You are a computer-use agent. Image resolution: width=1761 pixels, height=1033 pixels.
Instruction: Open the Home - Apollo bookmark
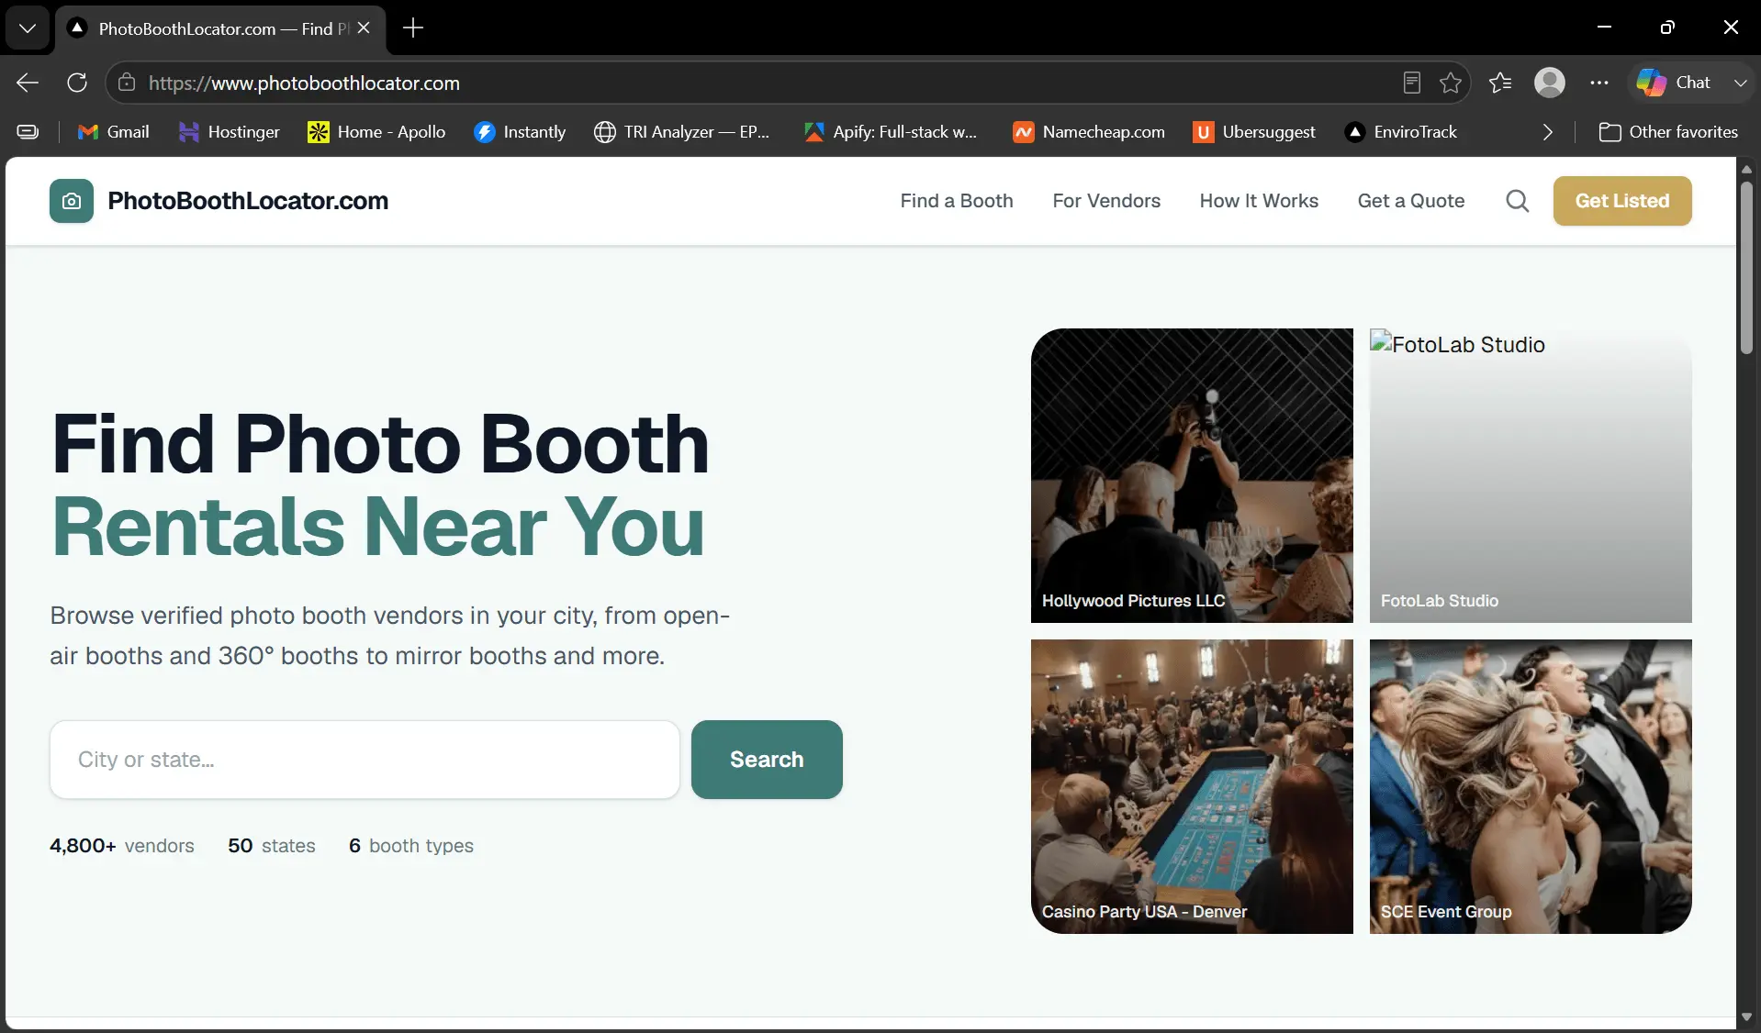tap(376, 132)
